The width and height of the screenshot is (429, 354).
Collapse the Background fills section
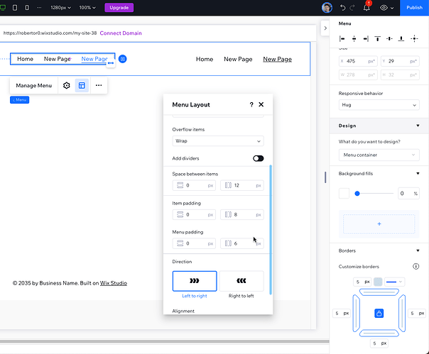[x=418, y=174]
